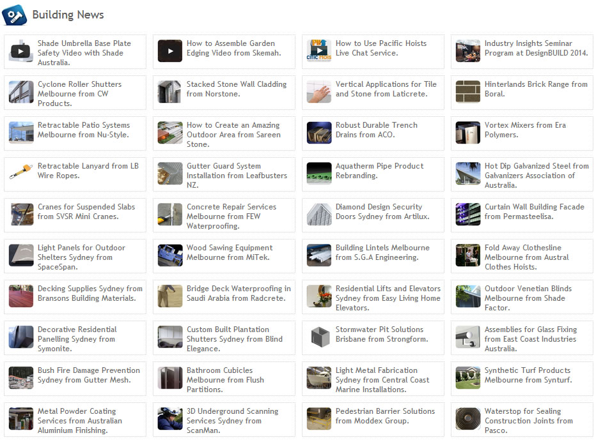The image size is (596, 440).
Task: Click the Building Lintels Melbourne thumbnail
Action: click(319, 255)
